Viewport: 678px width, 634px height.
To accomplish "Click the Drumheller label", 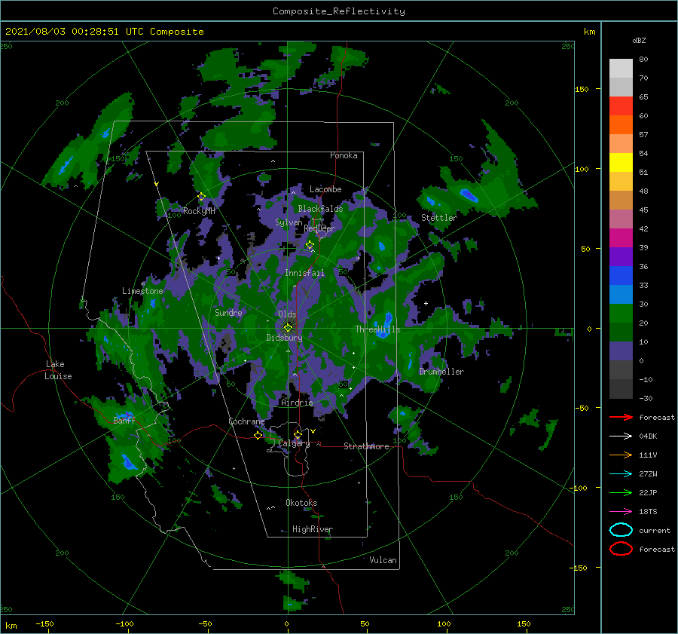I will [x=441, y=372].
